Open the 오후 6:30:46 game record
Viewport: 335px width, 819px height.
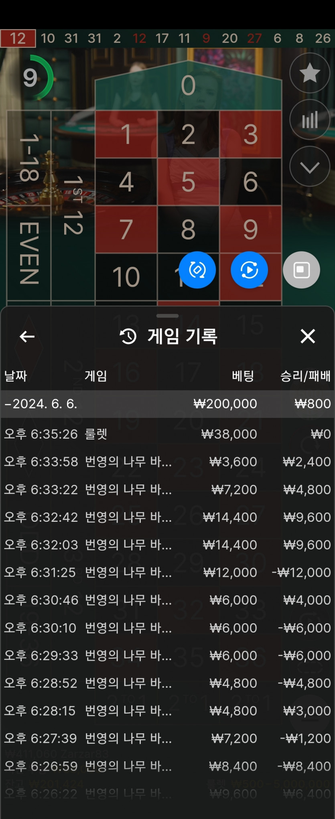click(167, 600)
